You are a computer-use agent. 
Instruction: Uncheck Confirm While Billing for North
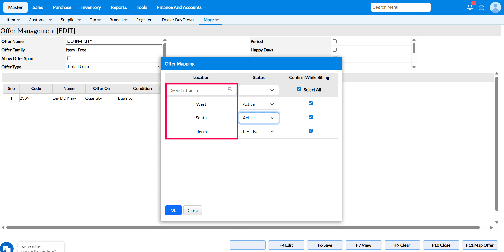tap(310, 131)
